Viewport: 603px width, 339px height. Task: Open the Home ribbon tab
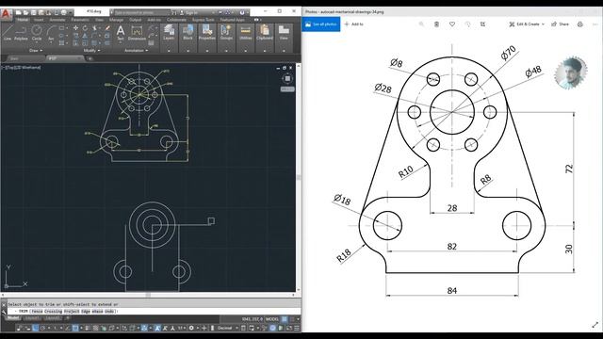pos(23,20)
